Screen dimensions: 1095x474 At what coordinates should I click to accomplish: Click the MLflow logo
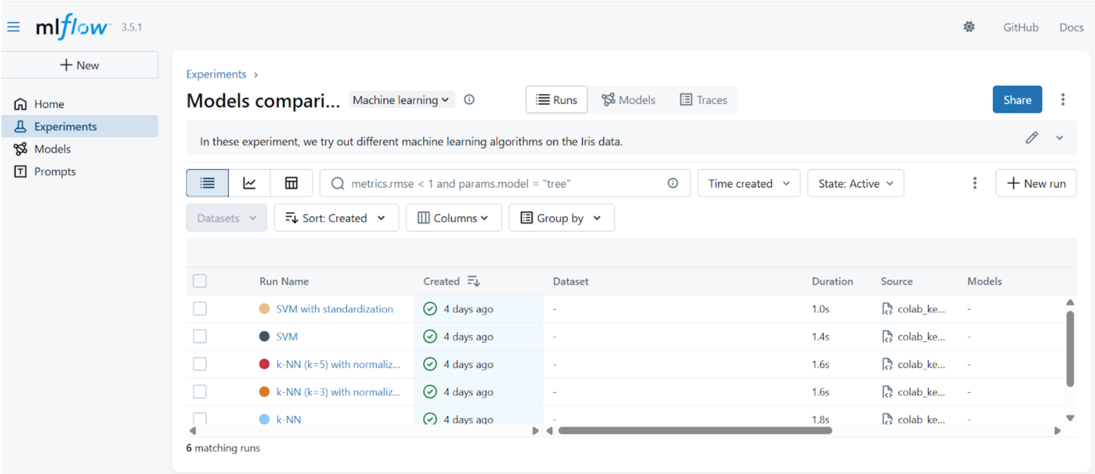73,27
